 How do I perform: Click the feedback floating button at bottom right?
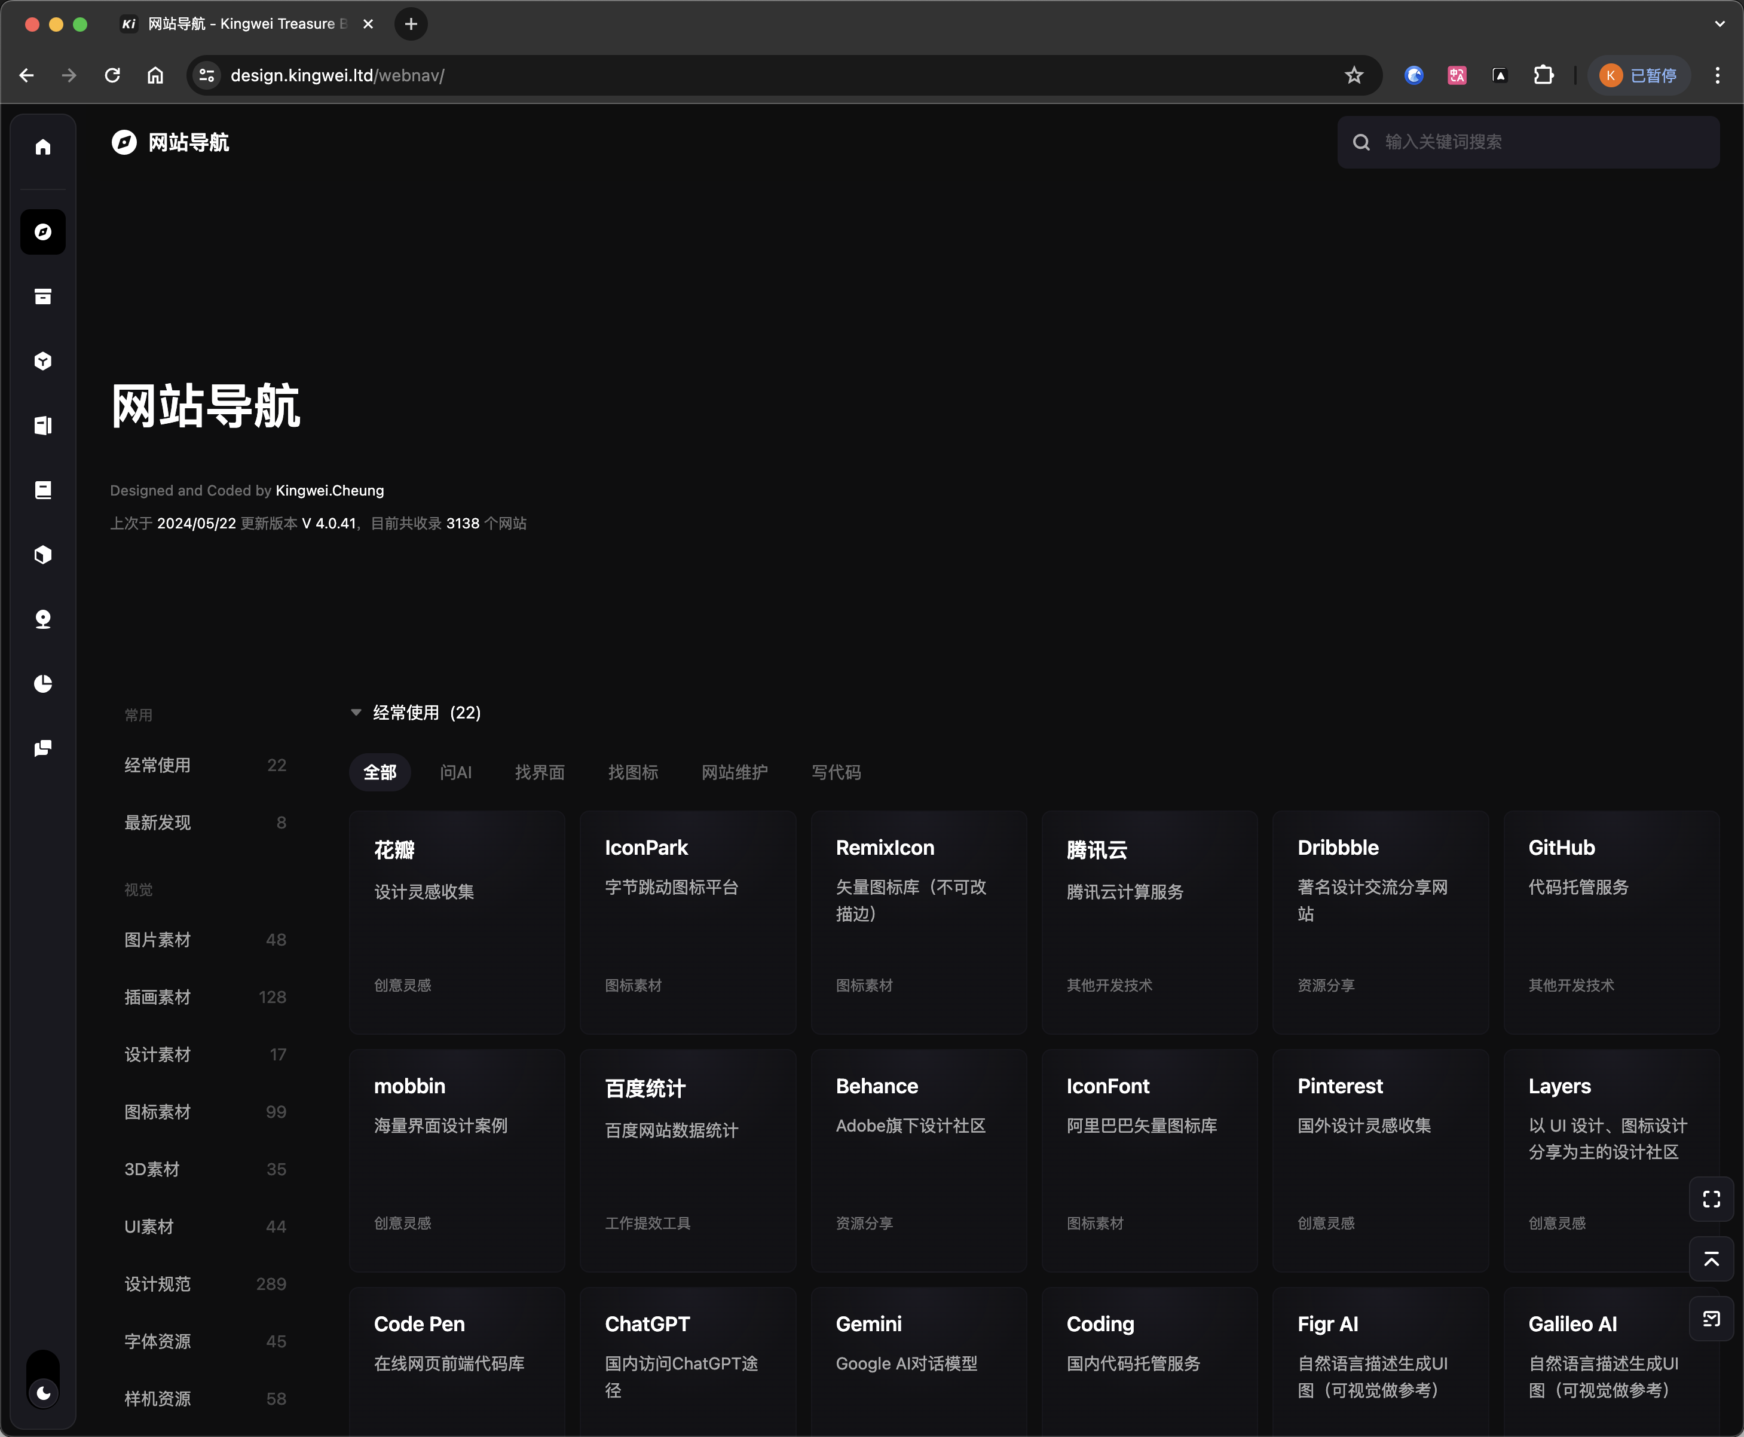[1711, 1319]
